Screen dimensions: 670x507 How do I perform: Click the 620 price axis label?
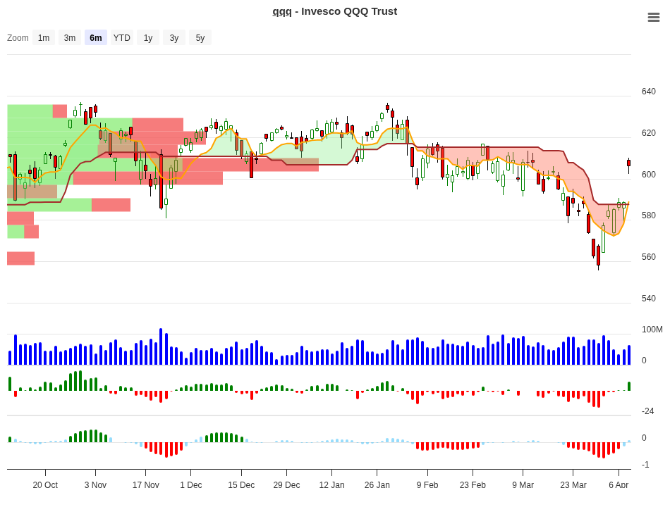648,132
